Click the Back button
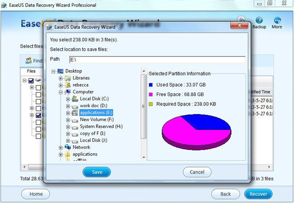 [226, 194]
